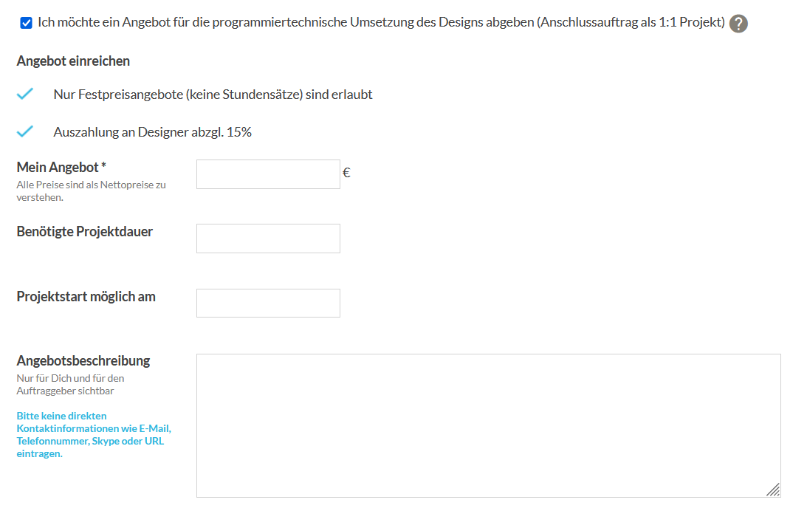The height and width of the screenshot is (511, 807).
Task: Click inside the Angebotsbeschreibung text area
Action: pyautogui.click(x=489, y=425)
